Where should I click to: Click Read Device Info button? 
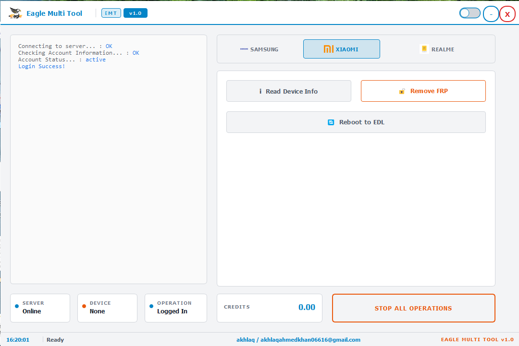(x=289, y=91)
